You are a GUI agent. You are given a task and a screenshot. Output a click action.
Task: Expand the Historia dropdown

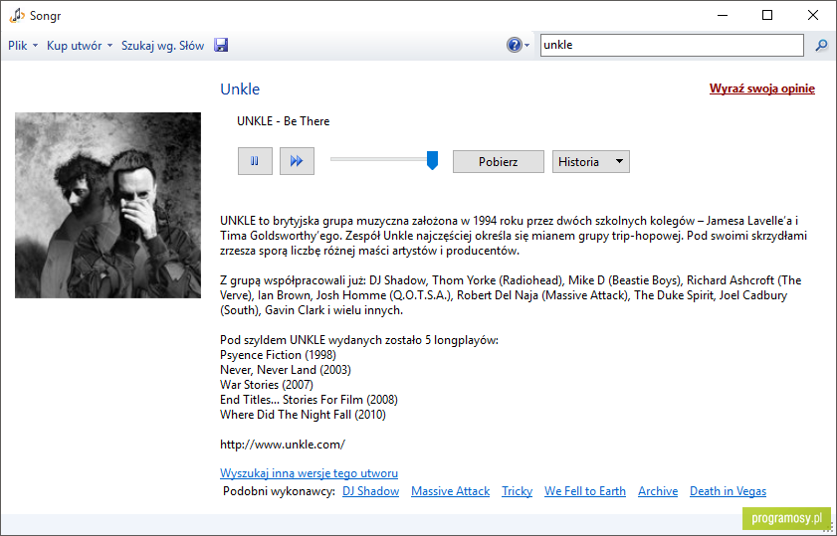[591, 162]
